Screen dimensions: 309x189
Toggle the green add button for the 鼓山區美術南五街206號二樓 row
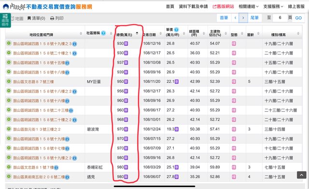pos(9,176)
